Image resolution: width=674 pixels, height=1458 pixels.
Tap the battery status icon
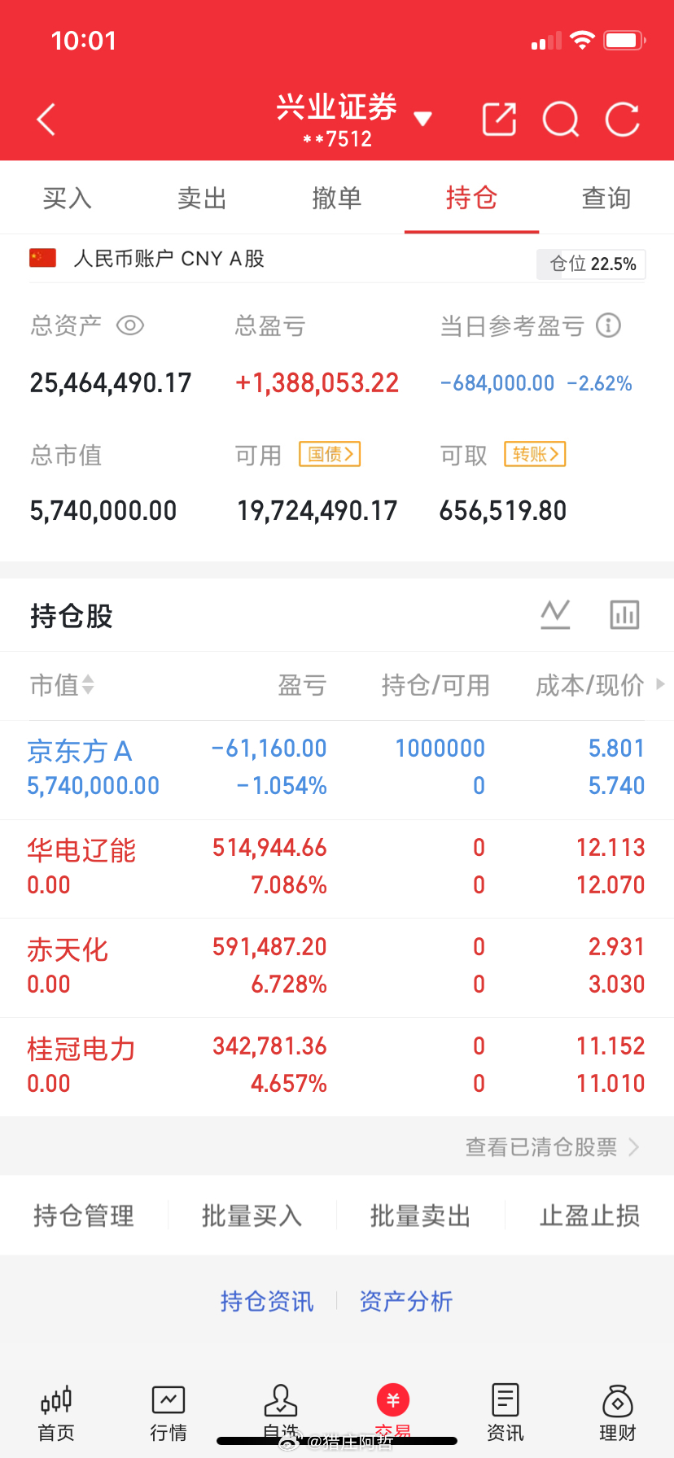pyautogui.click(x=625, y=40)
